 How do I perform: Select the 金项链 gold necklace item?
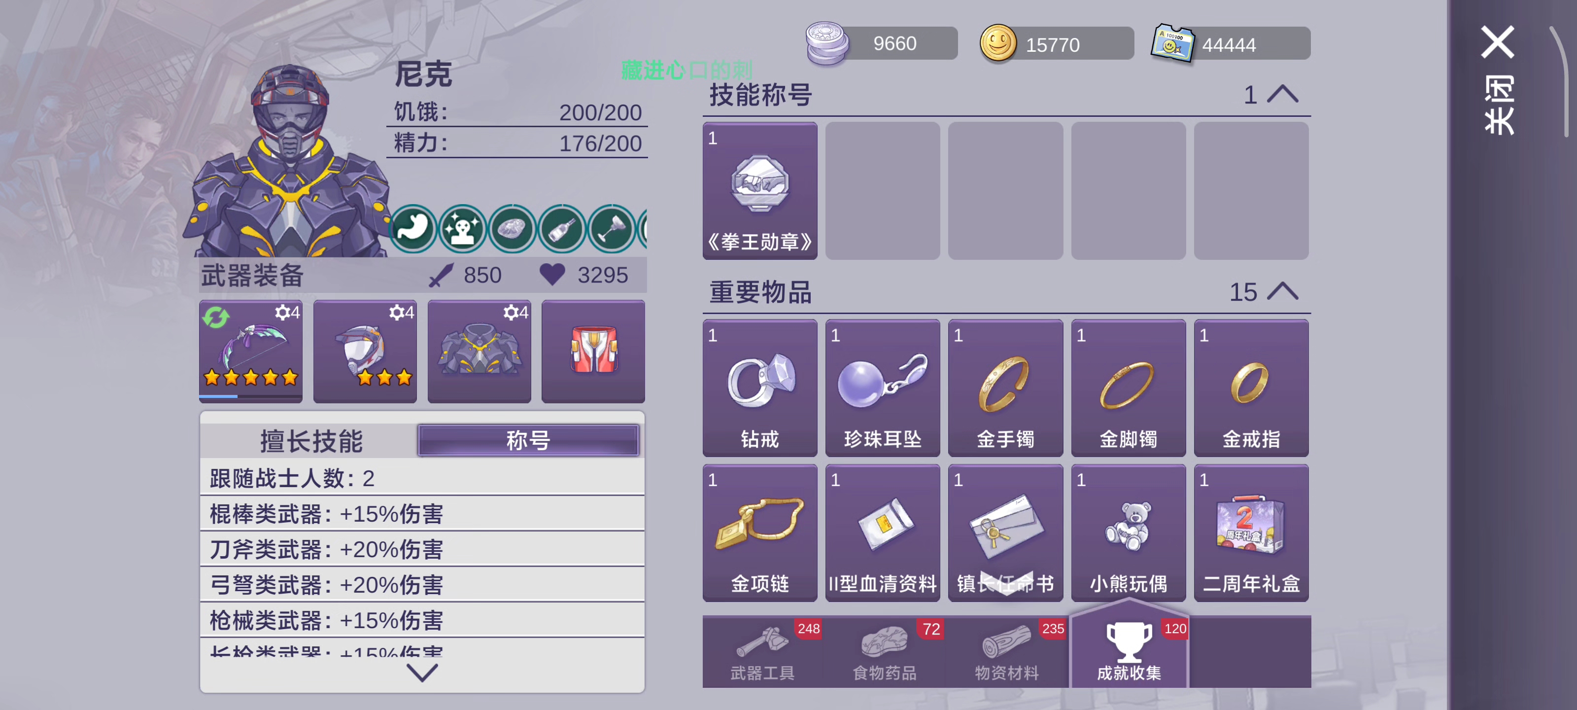coord(760,532)
